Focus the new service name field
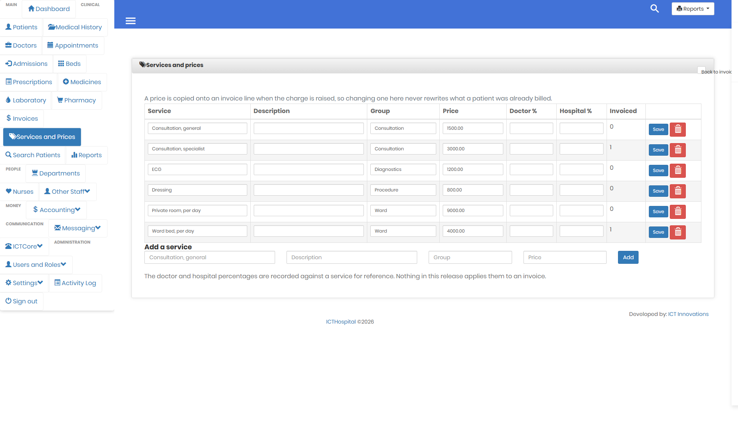738x421 pixels. [210, 257]
